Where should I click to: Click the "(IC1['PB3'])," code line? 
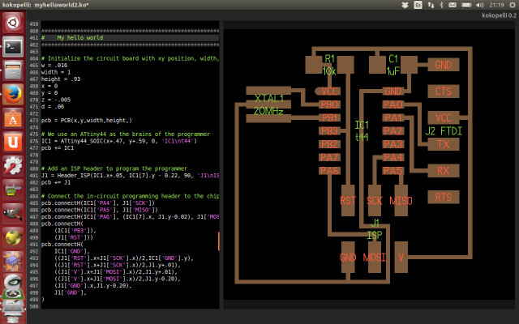click(75, 230)
